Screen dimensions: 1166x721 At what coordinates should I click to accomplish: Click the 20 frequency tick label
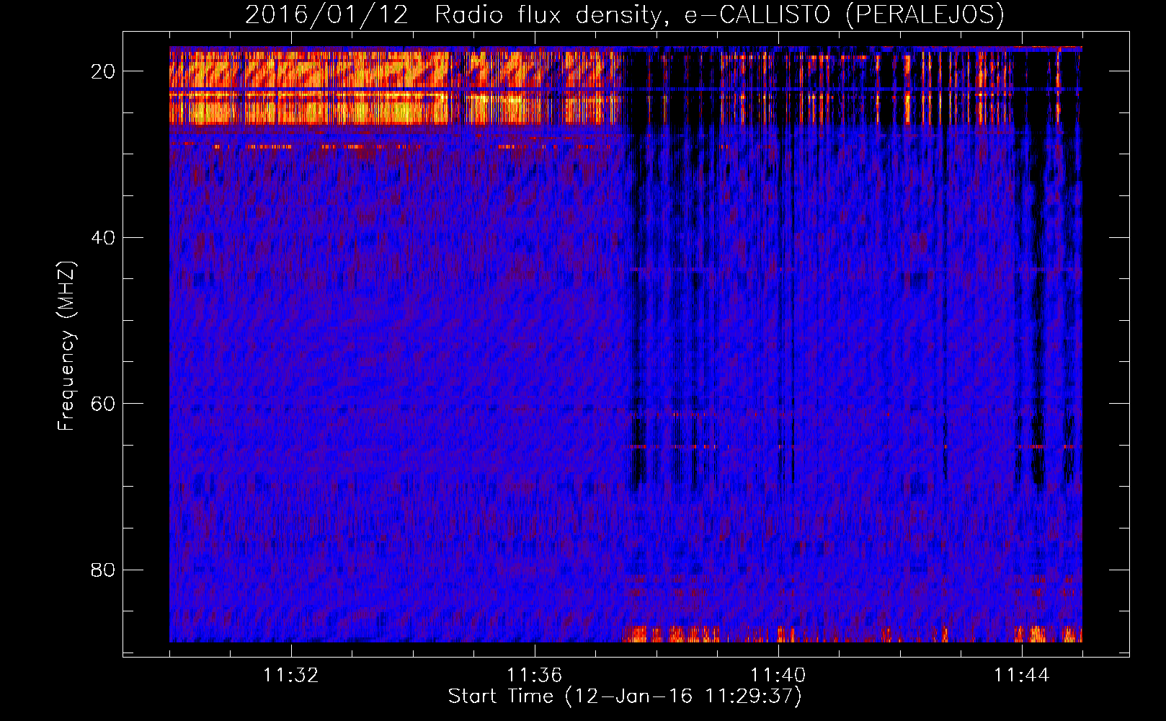pyautogui.click(x=103, y=71)
